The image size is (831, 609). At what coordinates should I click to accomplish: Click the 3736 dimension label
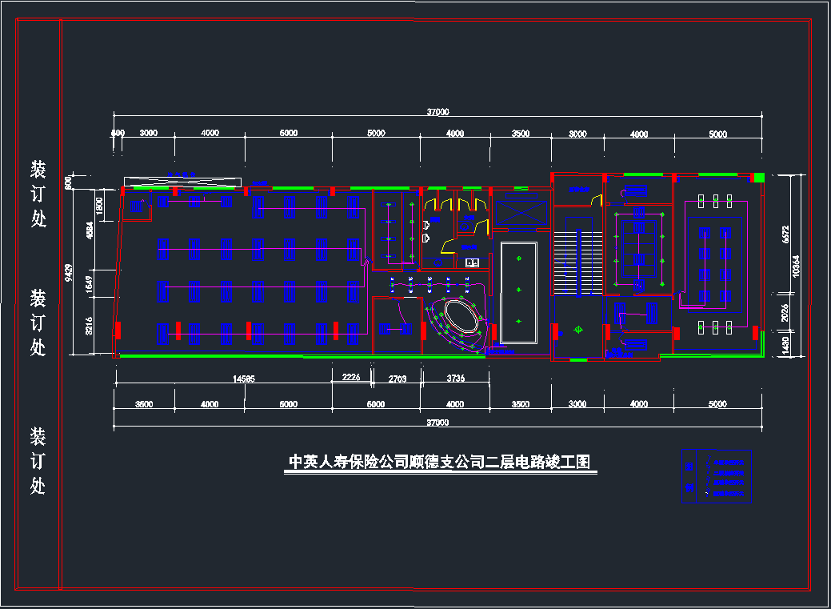point(455,379)
